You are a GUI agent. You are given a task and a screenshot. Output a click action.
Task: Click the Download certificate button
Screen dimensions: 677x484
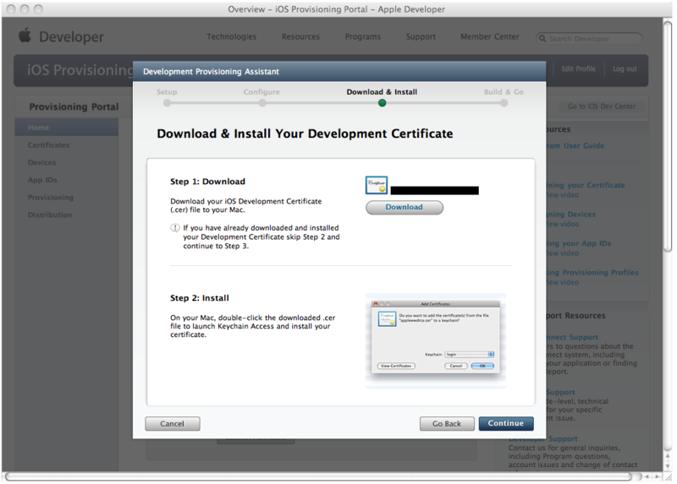[x=405, y=207]
